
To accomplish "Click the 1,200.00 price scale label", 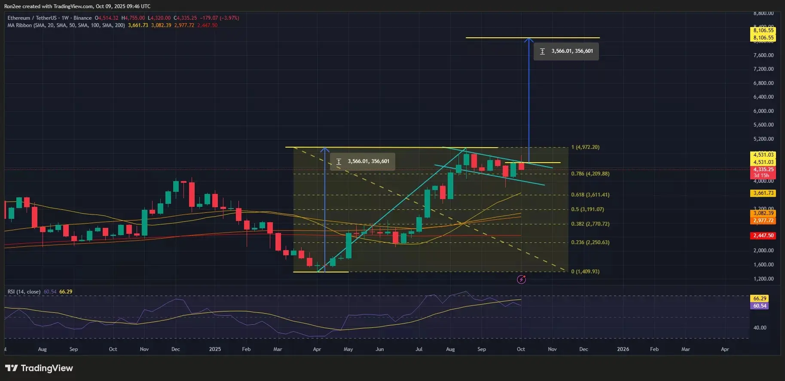I will [x=764, y=279].
